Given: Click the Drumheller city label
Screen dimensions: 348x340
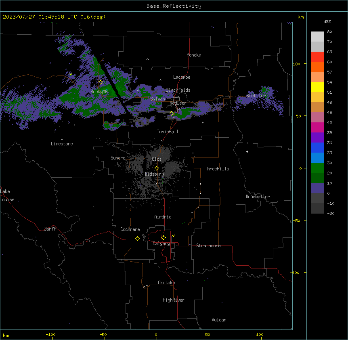Looking at the screenshot, I should click(x=258, y=197).
